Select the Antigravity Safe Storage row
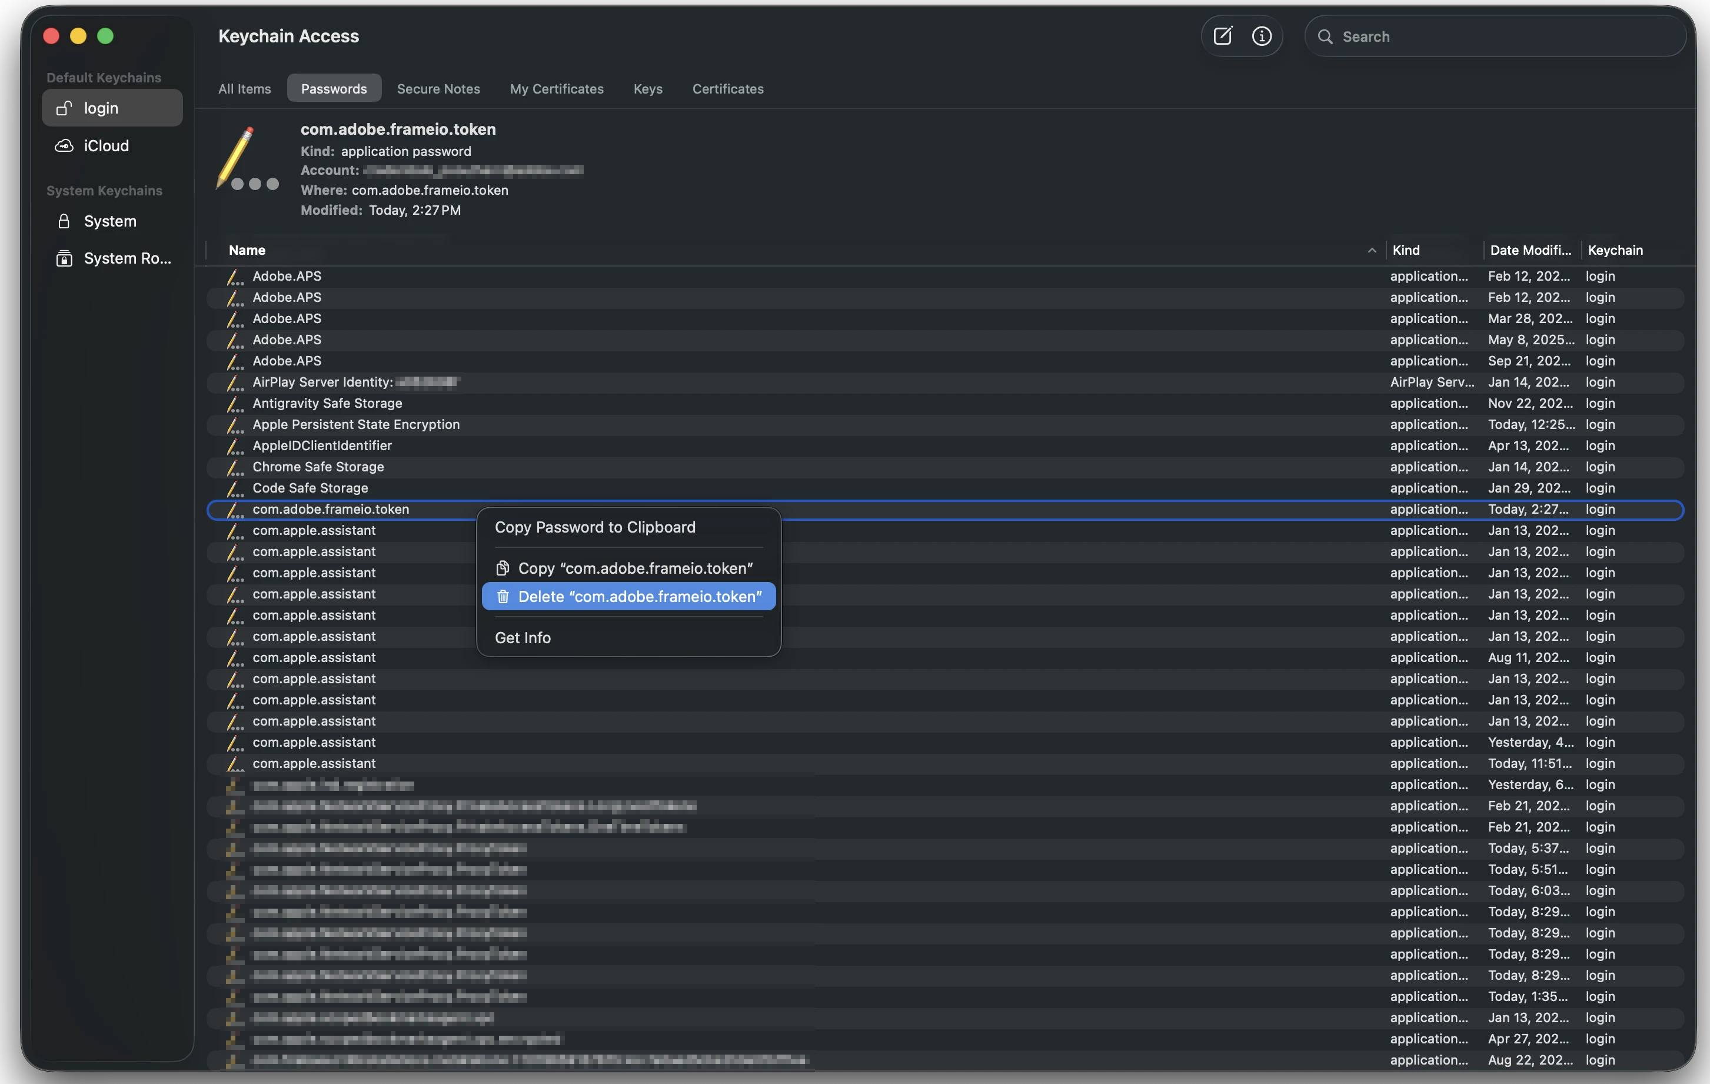This screenshot has height=1084, width=1710. tap(327, 404)
